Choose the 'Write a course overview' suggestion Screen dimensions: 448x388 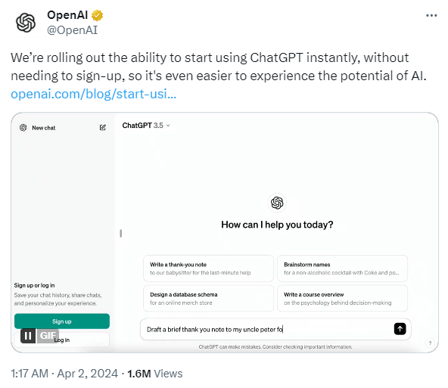pos(342,298)
